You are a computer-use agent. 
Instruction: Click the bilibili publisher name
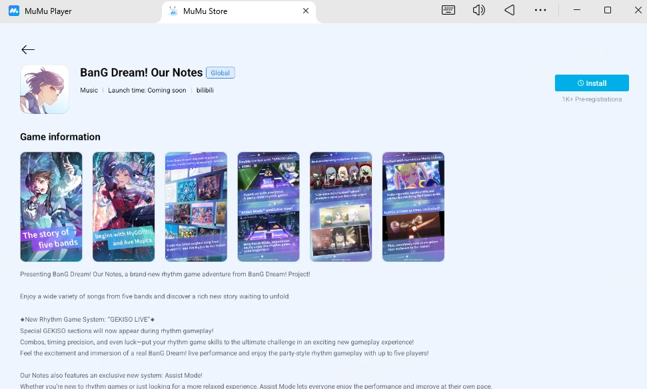click(x=205, y=91)
